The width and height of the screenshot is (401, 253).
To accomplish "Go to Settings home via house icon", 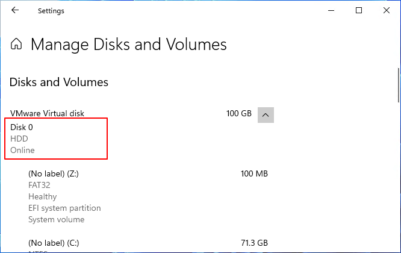I will [x=17, y=45].
